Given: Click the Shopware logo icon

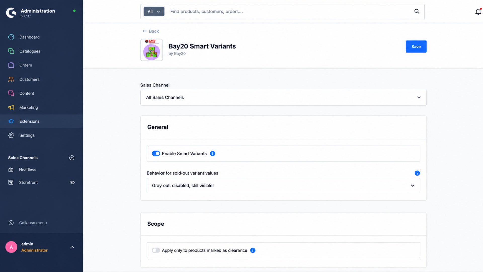Looking at the screenshot, I should [x=11, y=13].
